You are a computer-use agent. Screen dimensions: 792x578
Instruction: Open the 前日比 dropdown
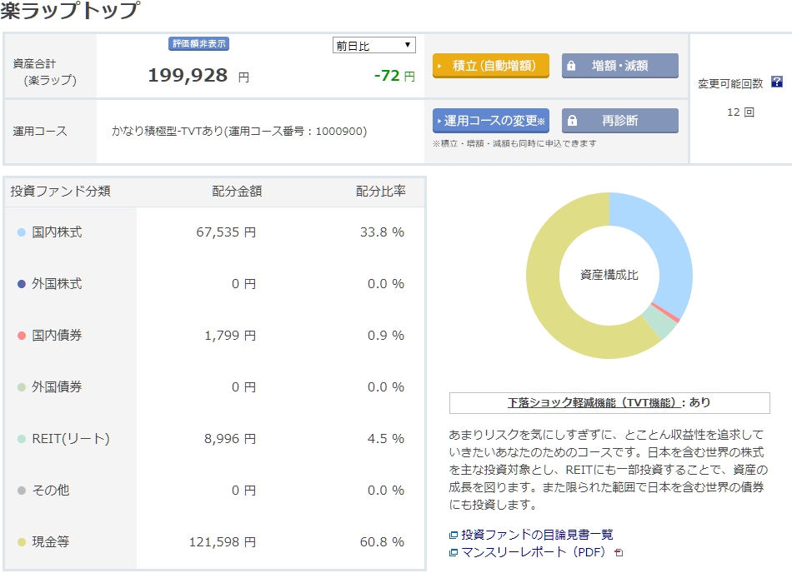(x=373, y=45)
